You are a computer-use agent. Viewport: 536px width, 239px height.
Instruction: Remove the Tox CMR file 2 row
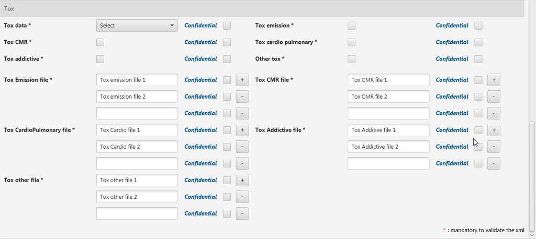click(494, 97)
